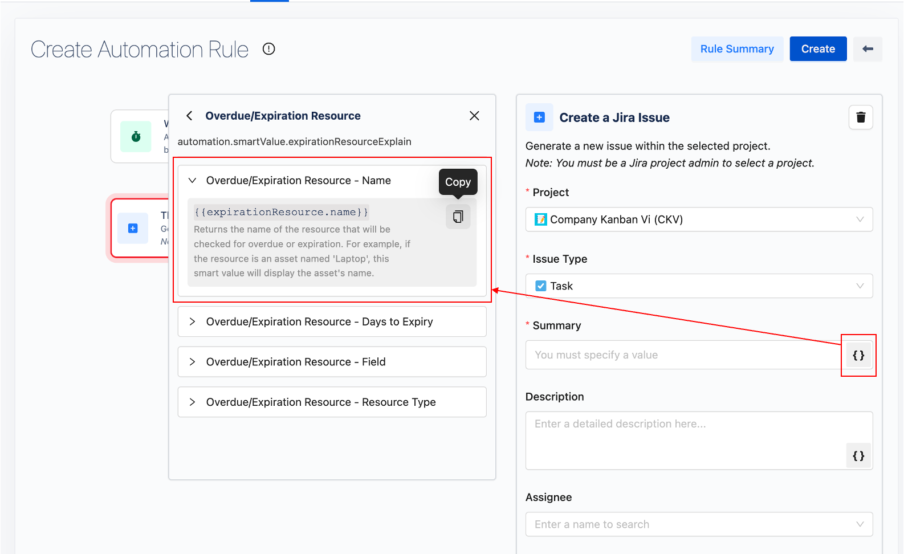Open the Issue Type dropdown

pos(699,286)
